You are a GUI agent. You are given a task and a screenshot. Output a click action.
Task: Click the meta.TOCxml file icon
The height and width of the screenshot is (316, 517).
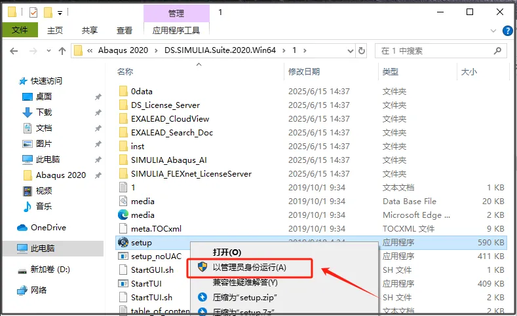coord(123,228)
